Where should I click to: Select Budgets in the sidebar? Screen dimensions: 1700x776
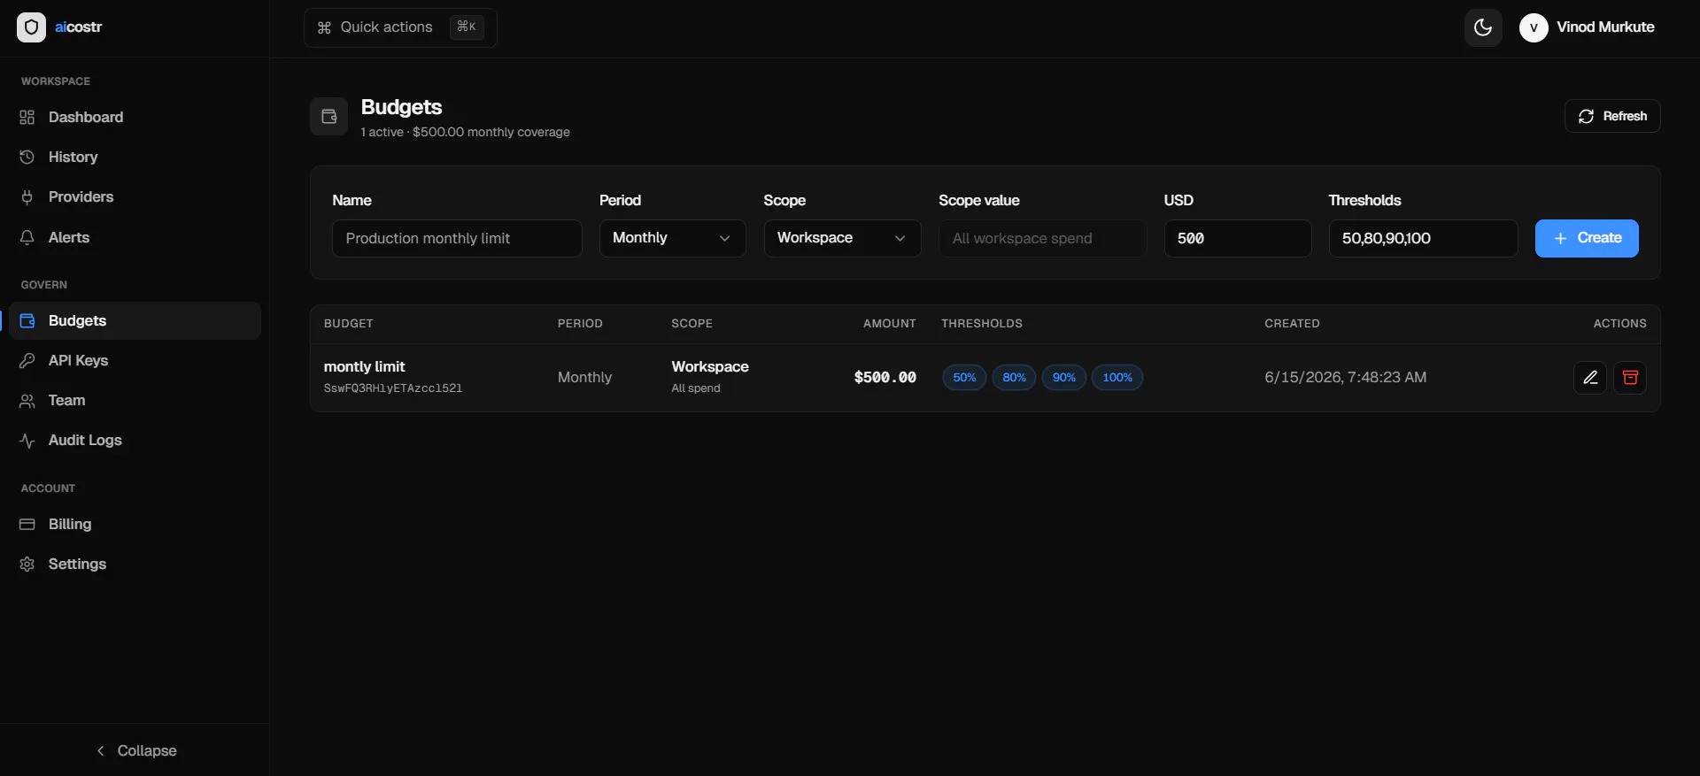pyautogui.click(x=135, y=320)
